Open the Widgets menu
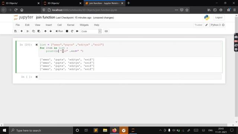The image size is (238, 134). 84,25
